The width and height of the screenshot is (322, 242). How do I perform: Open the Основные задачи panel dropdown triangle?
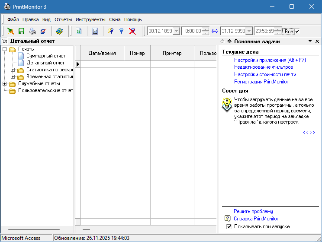click(310, 41)
